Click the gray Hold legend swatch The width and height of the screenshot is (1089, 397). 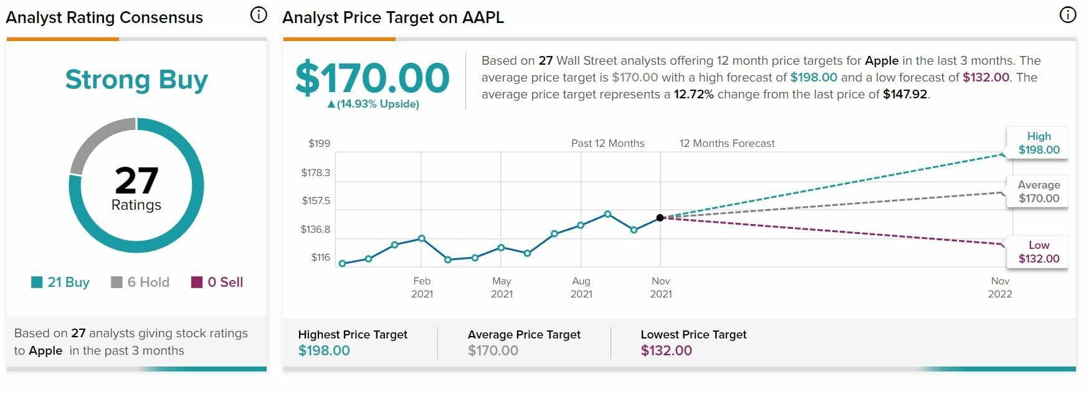pyautogui.click(x=117, y=283)
